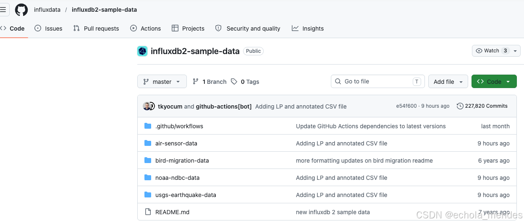Open air-sensor-data folder
524x223 pixels.
click(176, 143)
